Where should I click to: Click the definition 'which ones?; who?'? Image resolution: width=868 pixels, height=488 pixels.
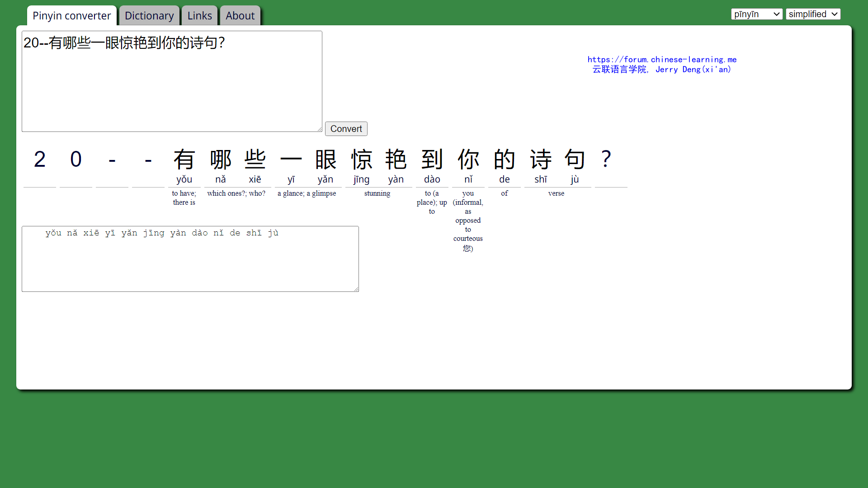tap(236, 193)
